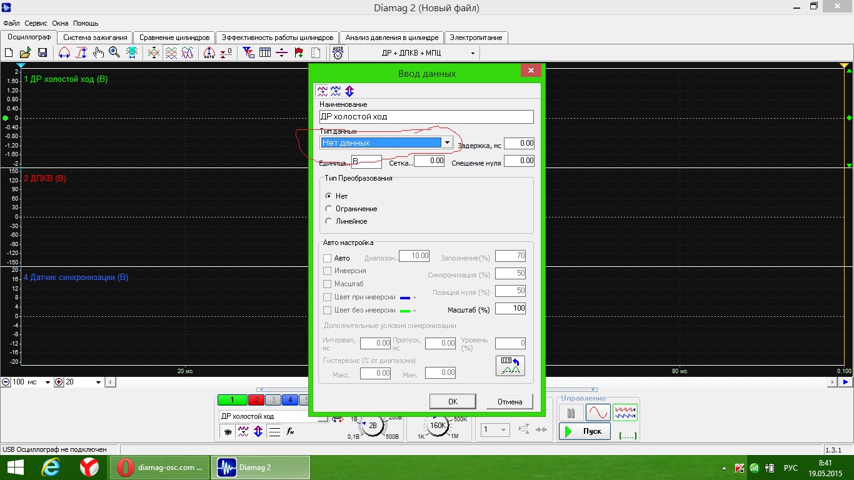
Task: Click the New file icon in toolbar
Action: click(x=9, y=53)
